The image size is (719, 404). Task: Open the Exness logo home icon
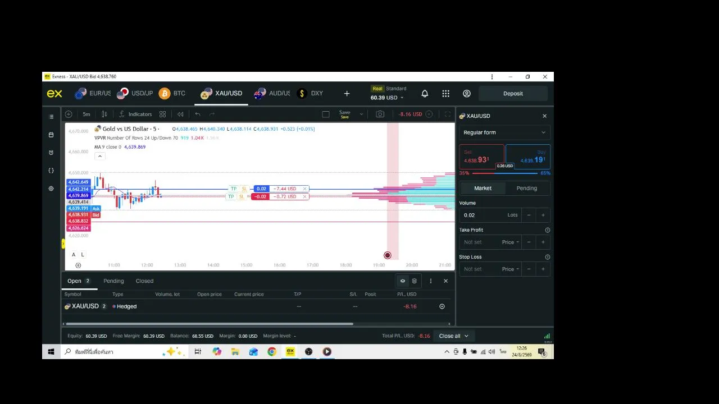[x=54, y=94]
